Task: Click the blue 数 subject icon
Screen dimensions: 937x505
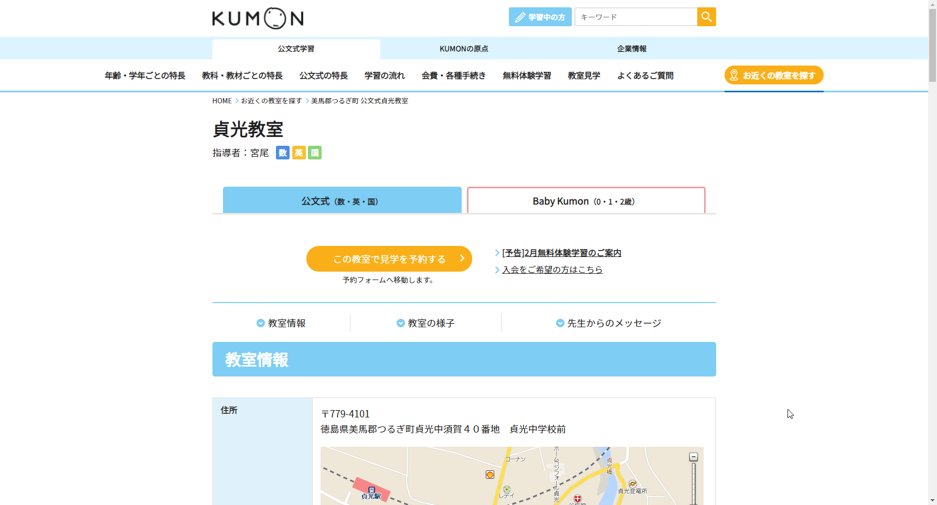Action: pos(283,153)
